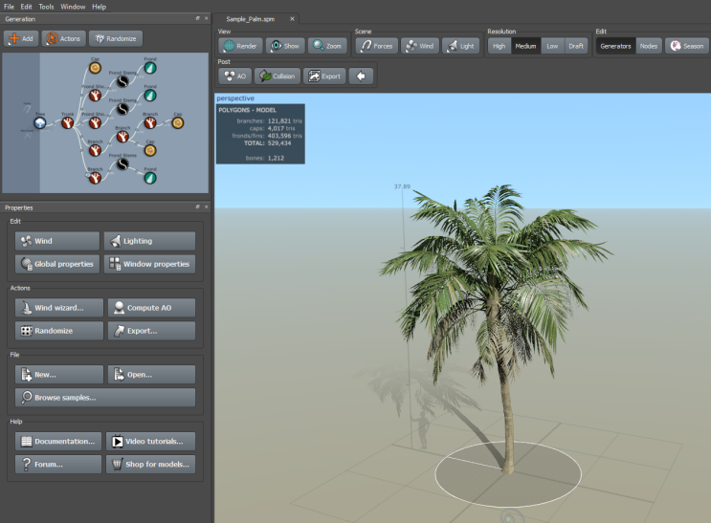Set resolution to Medium
This screenshot has width=711, height=523.
click(x=525, y=46)
